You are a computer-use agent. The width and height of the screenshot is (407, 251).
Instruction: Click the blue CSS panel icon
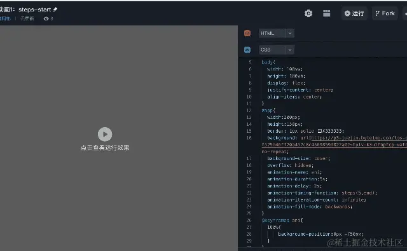click(247, 50)
